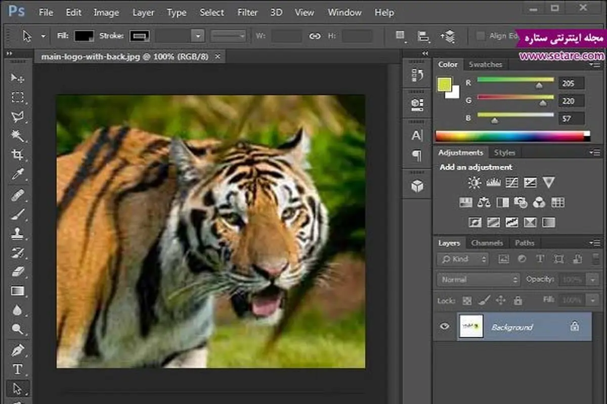This screenshot has height=404, width=607.
Task: Click the G value field showing 220
Action: tap(571, 101)
